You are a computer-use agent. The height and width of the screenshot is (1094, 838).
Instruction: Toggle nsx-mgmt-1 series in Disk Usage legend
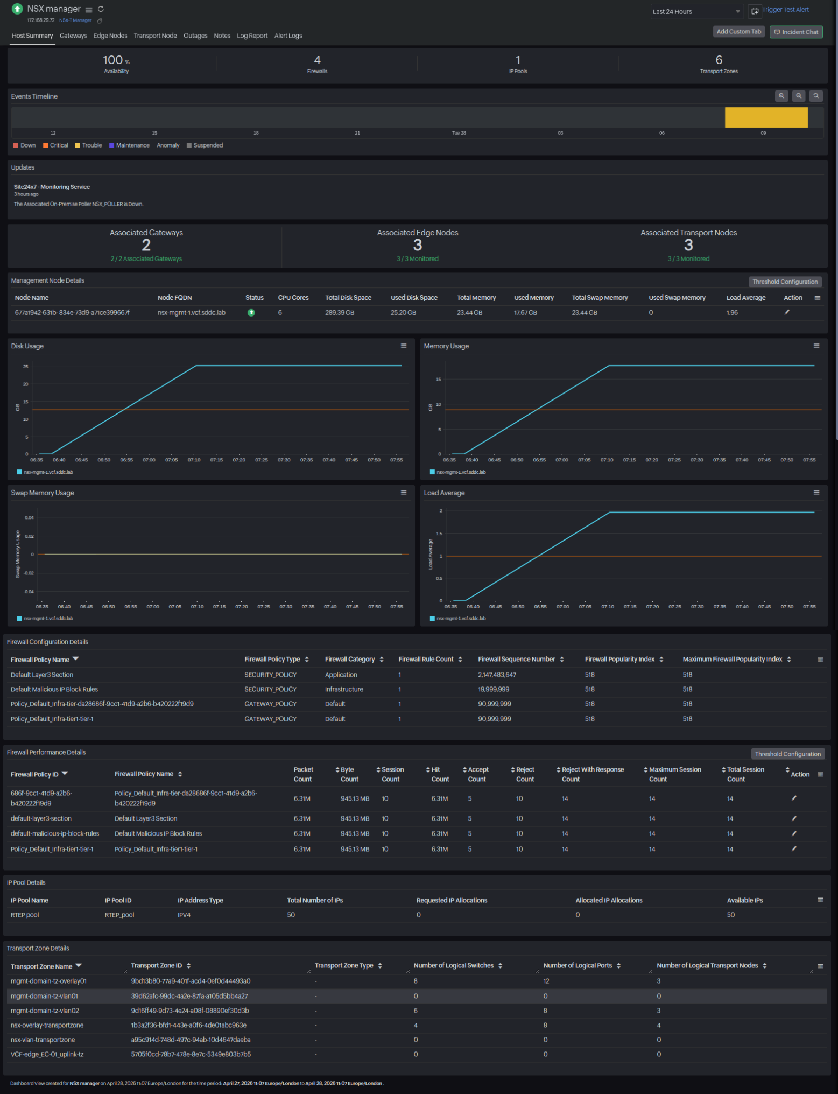pyautogui.click(x=48, y=472)
